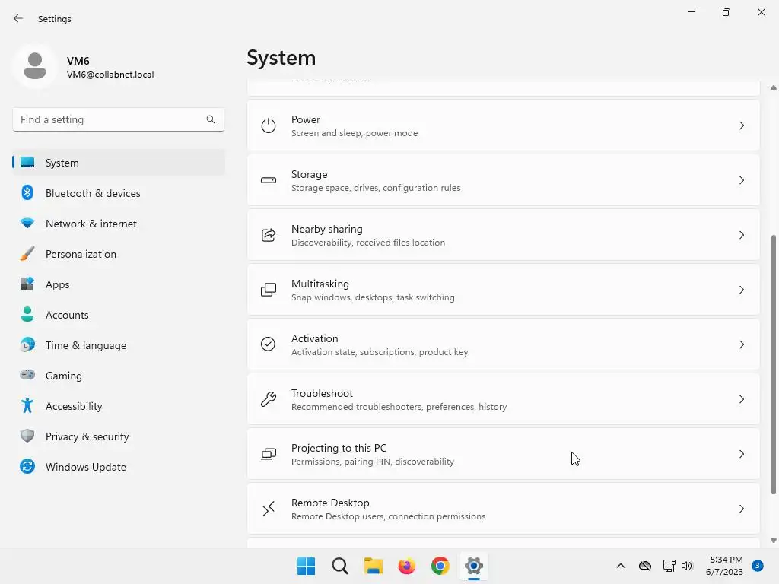This screenshot has width=779, height=584.
Task: Click the Wi-Fi Network & internet icon
Action: [27, 224]
